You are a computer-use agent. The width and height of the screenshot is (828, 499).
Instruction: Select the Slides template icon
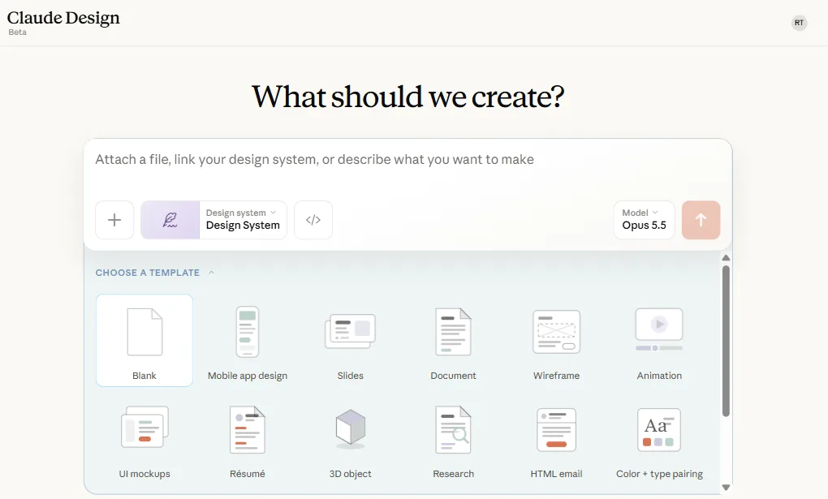pyautogui.click(x=350, y=331)
